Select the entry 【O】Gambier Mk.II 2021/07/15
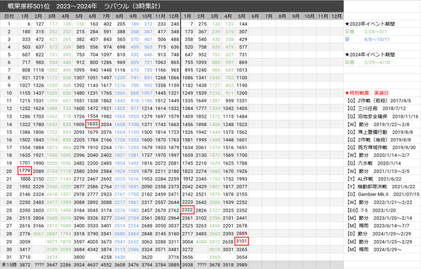This screenshot has width=421, height=269. pos(382,194)
